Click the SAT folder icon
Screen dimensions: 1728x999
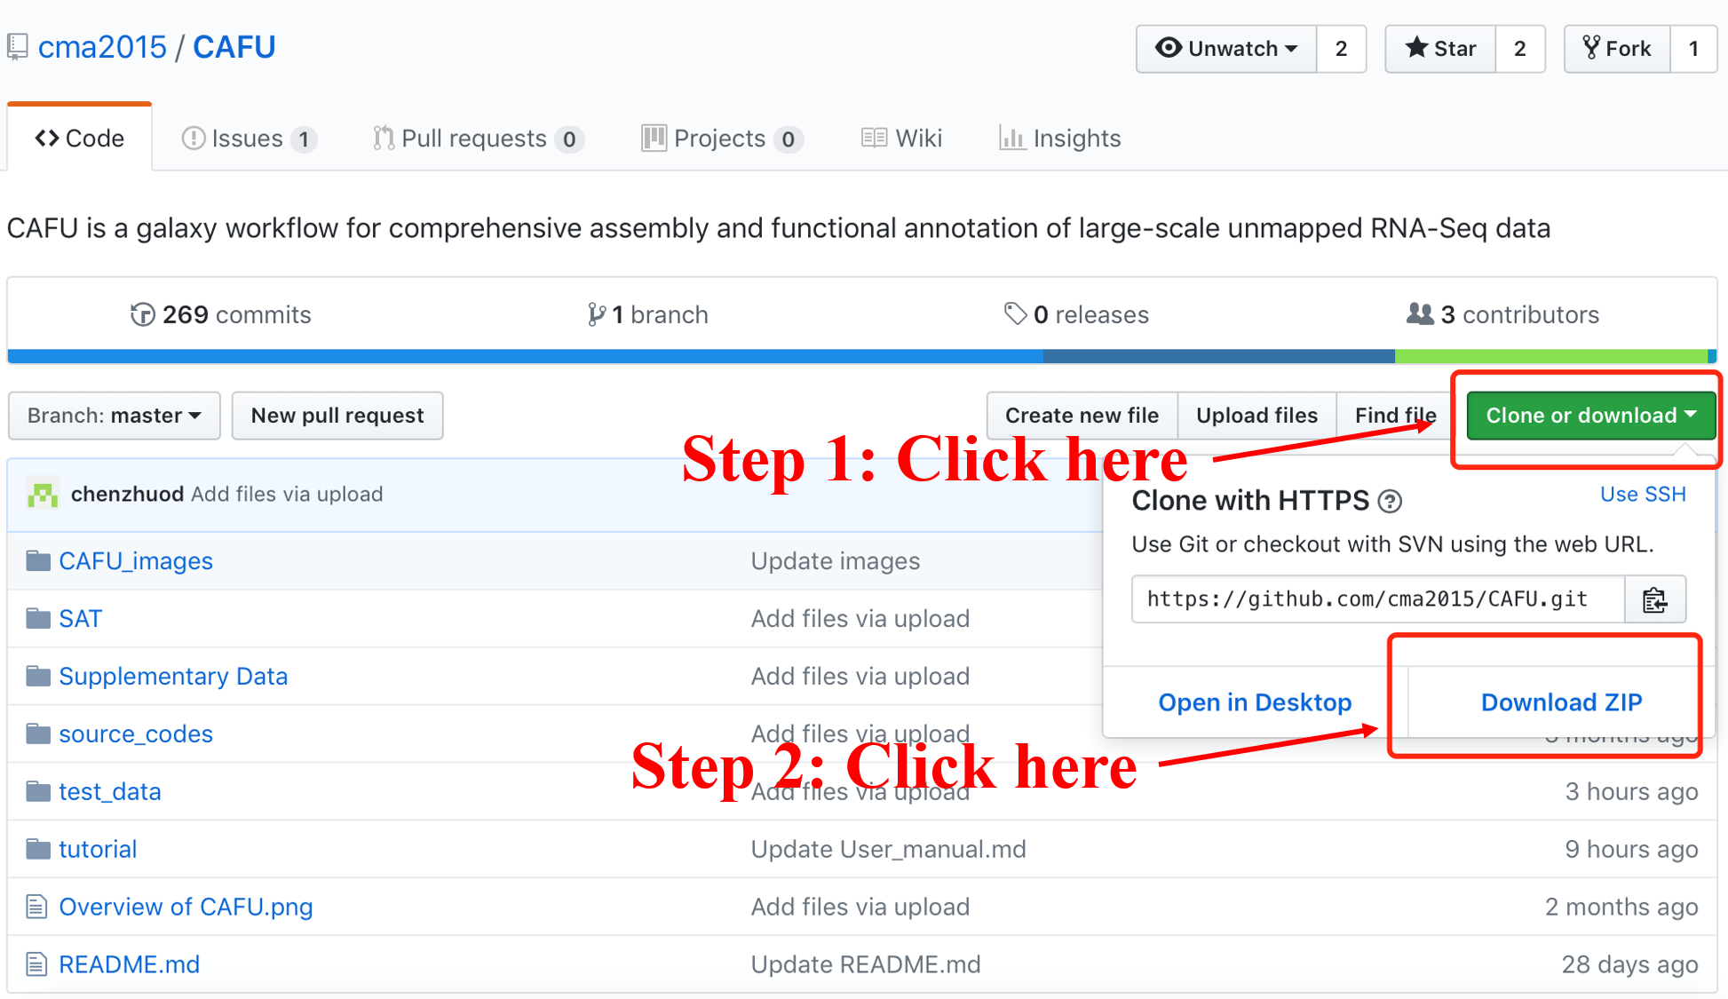point(38,618)
